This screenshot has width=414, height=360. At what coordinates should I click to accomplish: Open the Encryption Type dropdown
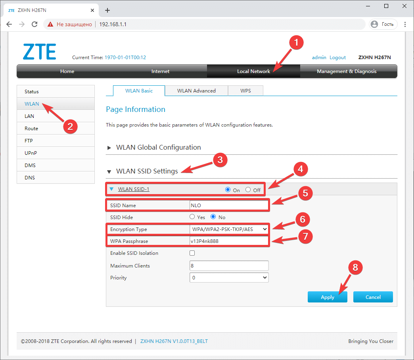[229, 229]
